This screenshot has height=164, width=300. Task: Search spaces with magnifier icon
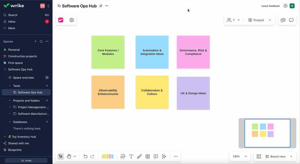[x=41, y=41]
